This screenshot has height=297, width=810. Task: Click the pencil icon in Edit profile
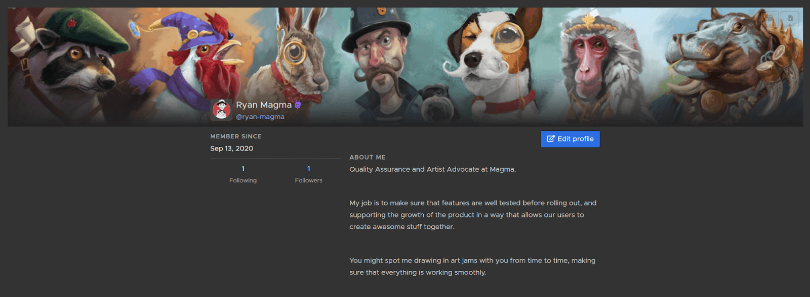click(x=551, y=139)
